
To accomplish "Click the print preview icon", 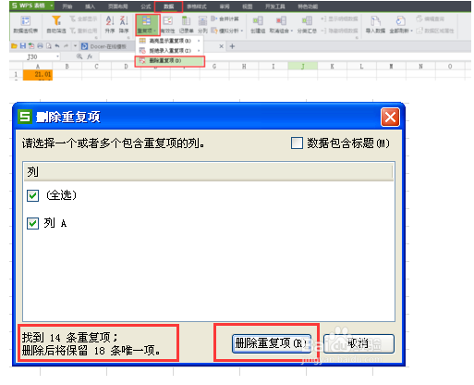I will 49,46.
